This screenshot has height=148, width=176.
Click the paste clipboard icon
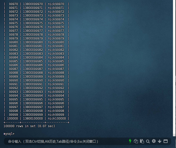coord(142,141)
